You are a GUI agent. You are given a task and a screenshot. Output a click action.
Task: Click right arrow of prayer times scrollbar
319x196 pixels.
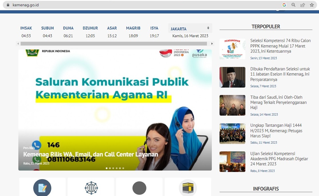[212, 44]
